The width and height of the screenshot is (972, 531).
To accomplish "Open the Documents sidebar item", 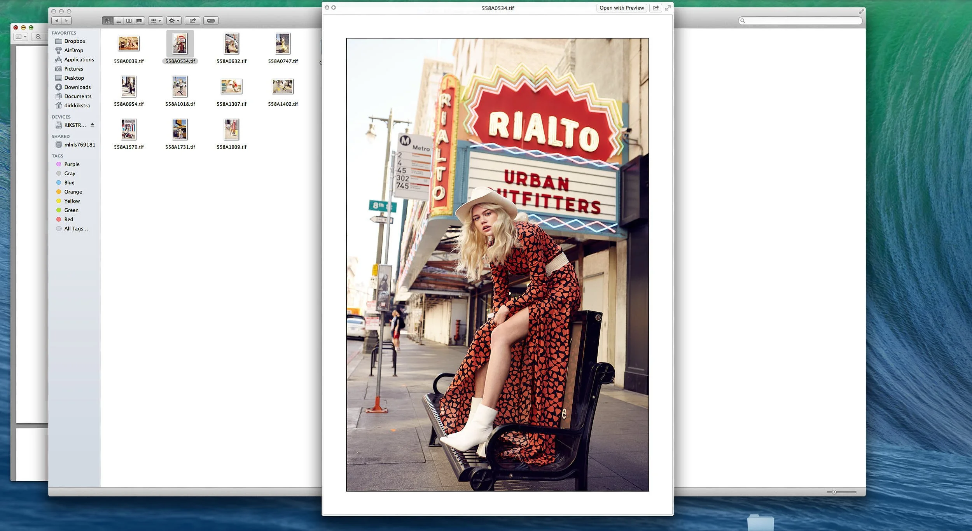I will (x=77, y=96).
